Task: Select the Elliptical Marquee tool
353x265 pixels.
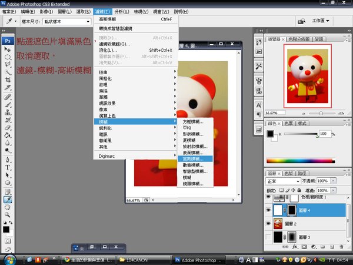Action: point(8,57)
